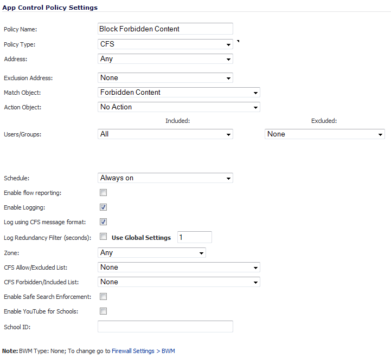Click the Enable Safe Search Enforcement label
The width and height of the screenshot is (391, 359).
[47, 297]
